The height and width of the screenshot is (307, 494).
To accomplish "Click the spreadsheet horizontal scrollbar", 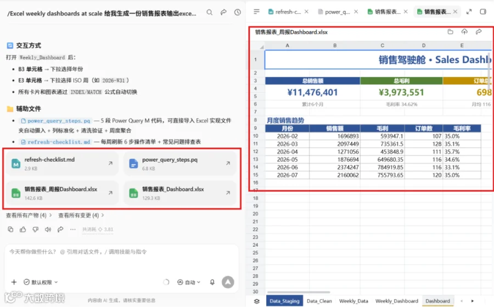I will pos(299,292).
